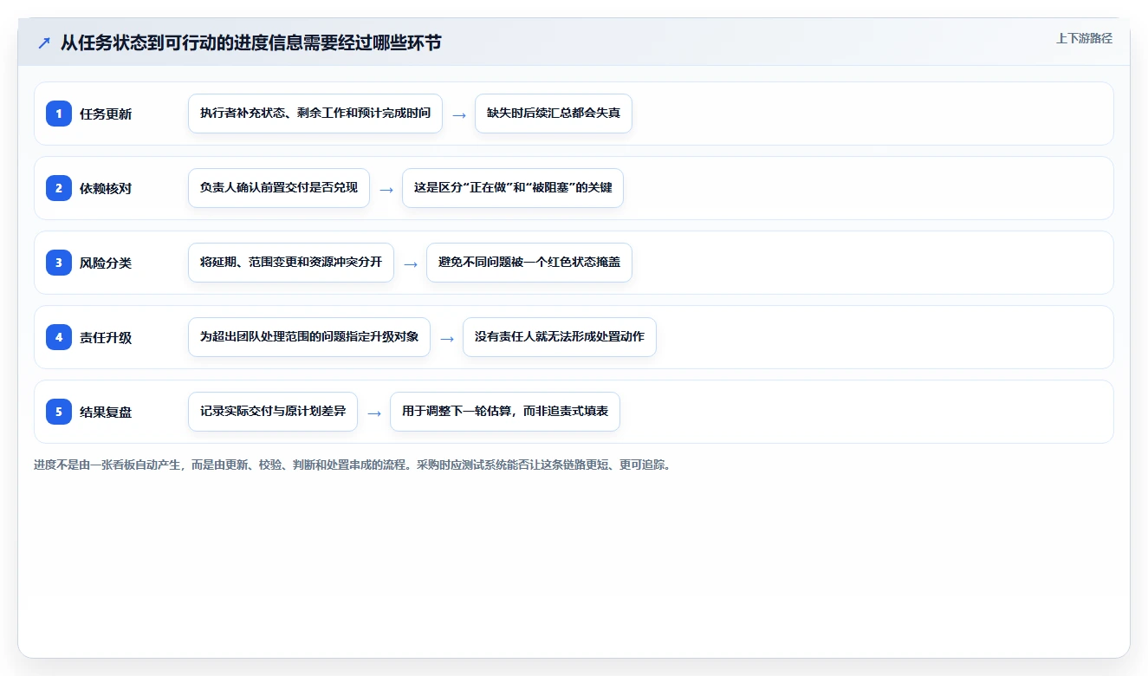Click the arrow icon beside the main title

pos(44,42)
